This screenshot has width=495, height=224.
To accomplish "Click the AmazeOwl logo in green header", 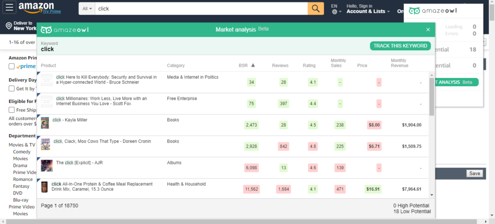I will click(x=65, y=30).
